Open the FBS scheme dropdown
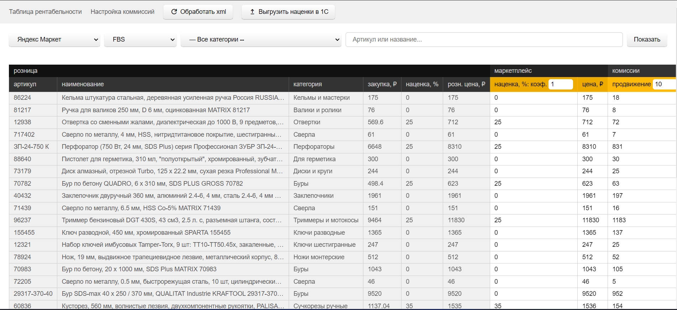Image resolution: width=677 pixels, height=310 pixels. coord(141,39)
